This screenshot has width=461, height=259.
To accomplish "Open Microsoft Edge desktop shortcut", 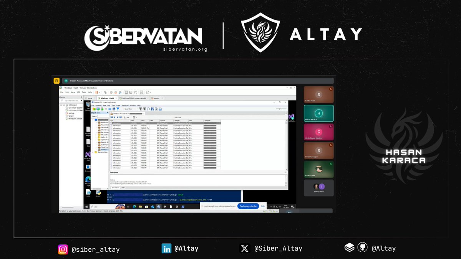I will coord(88,181).
